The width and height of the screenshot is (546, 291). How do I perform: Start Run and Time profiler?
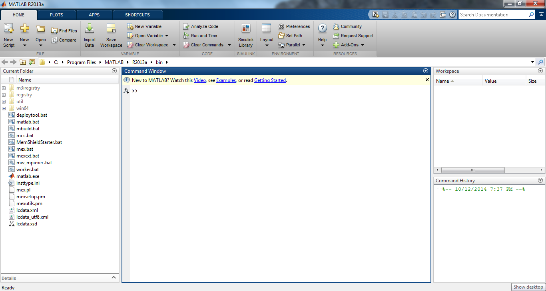click(x=200, y=36)
